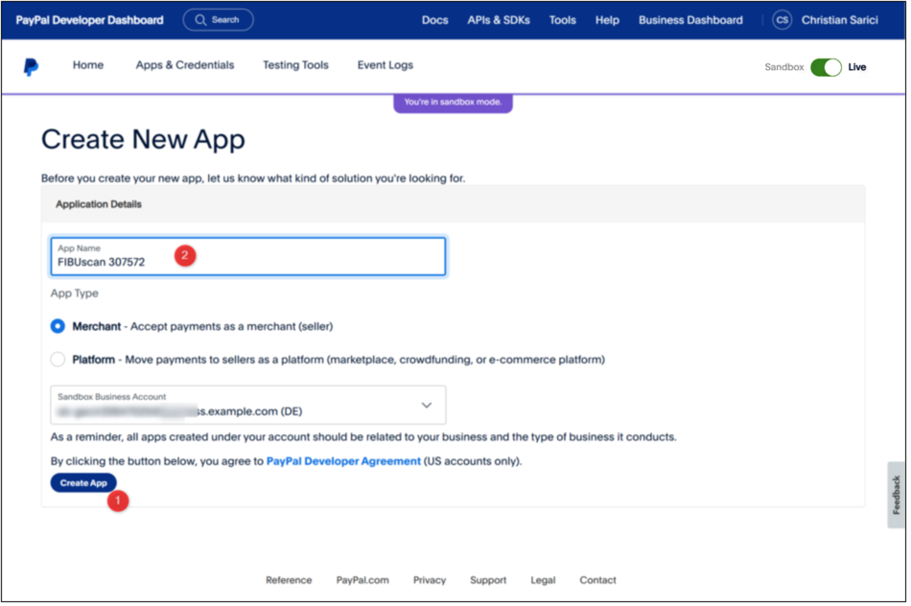
Task: Go to the Home tab
Action: coord(88,65)
